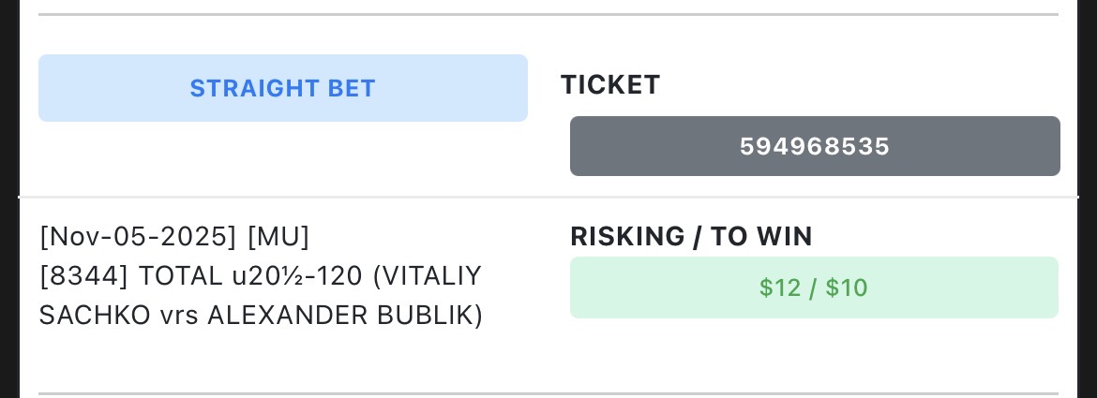
Task: Click the $10 to-win amount
Action: click(847, 287)
